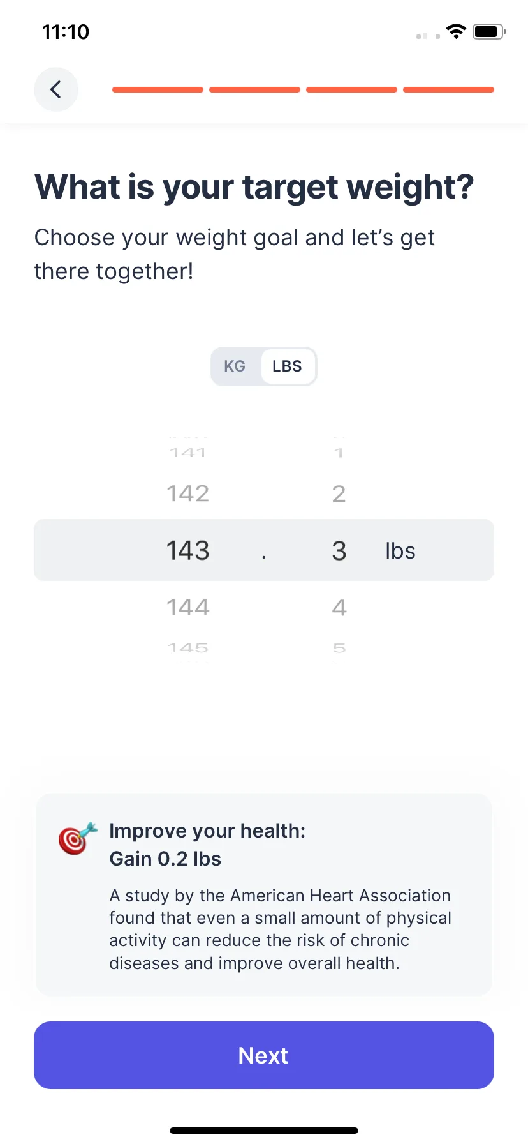Tap the Next button

point(264,1055)
